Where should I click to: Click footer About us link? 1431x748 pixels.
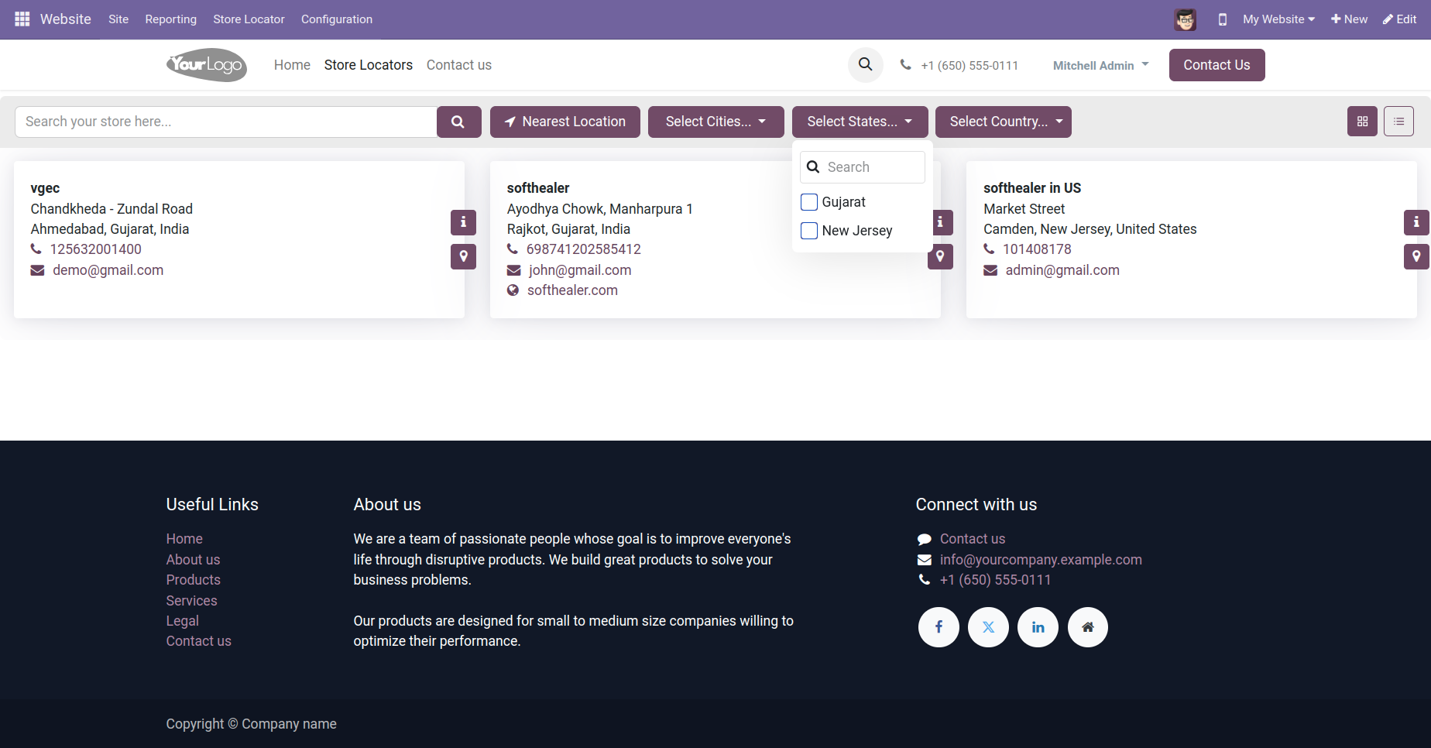pyautogui.click(x=193, y=560)
